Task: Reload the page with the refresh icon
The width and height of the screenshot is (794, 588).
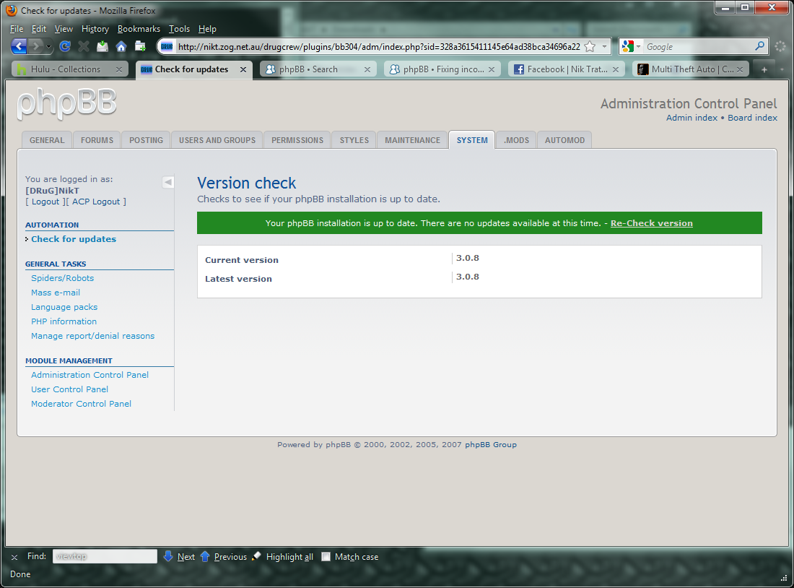Action: [x=65, y=46]
